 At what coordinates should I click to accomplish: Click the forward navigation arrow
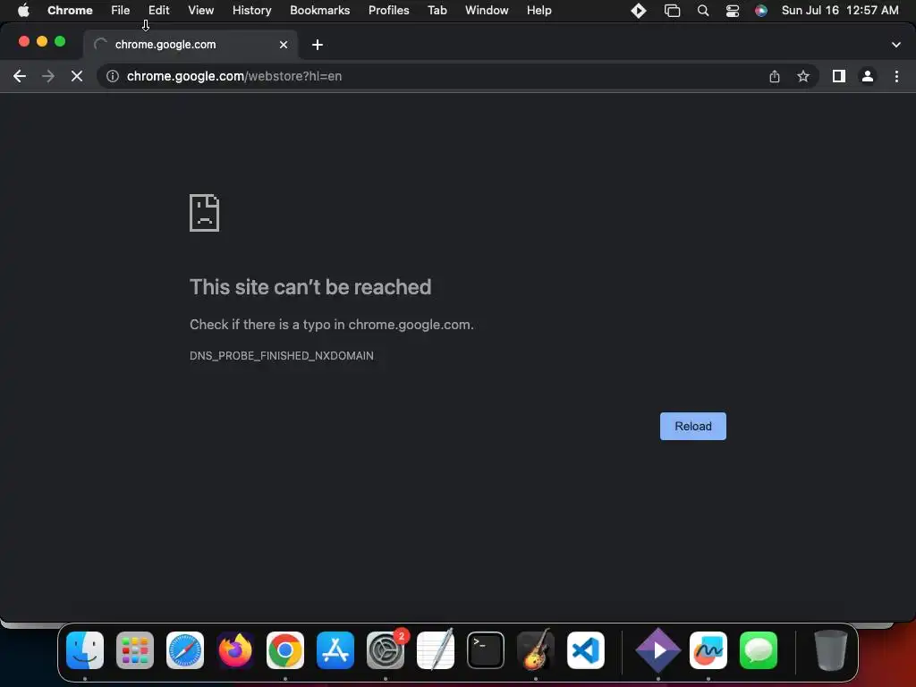[x=48, y=76]
